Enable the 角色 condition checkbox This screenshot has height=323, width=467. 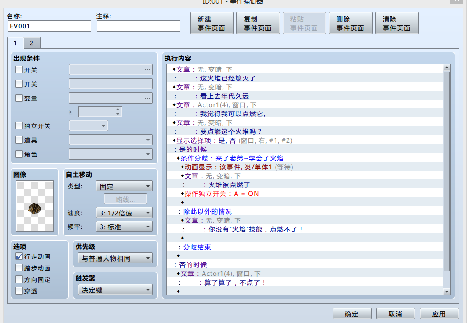pos(19,154)
